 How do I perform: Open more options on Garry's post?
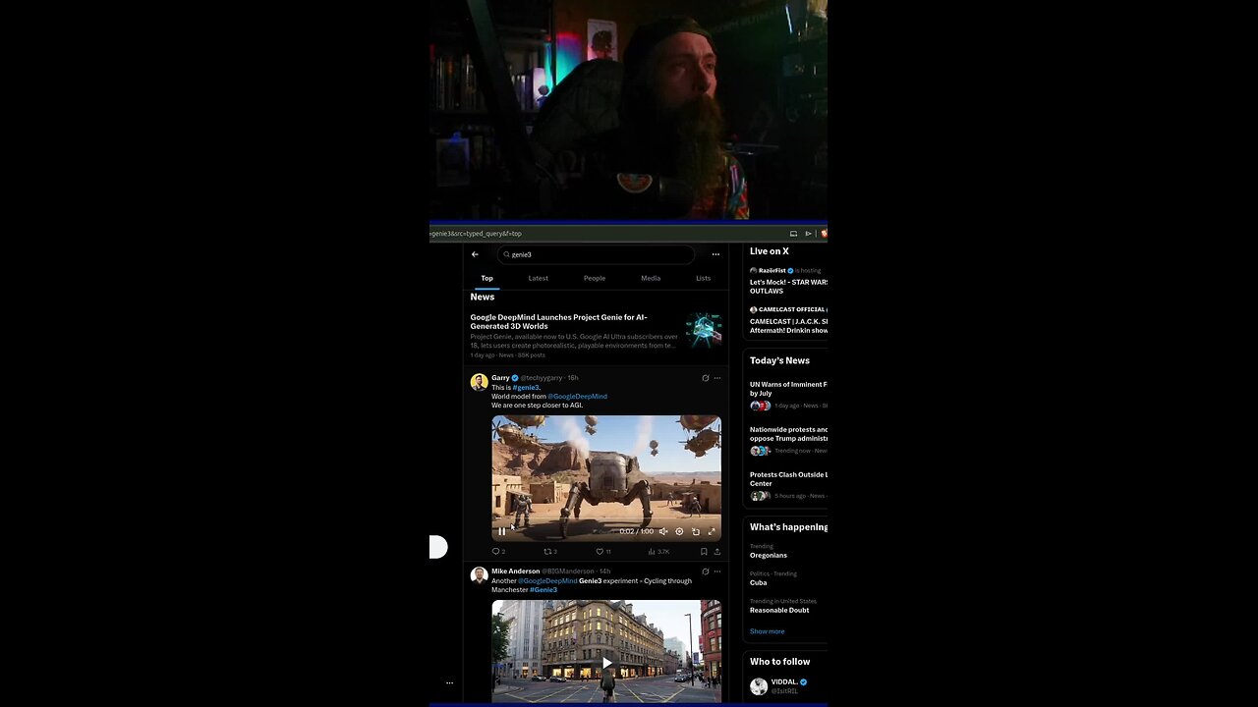coord(717,378)
